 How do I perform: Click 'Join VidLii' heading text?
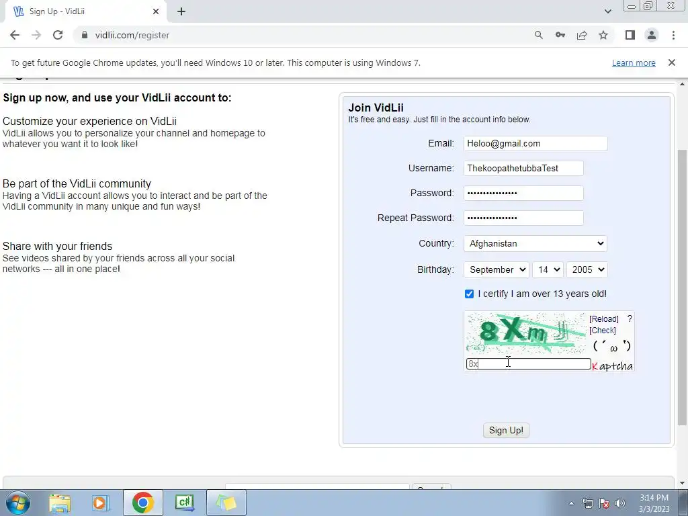click(x=376, y=108)
